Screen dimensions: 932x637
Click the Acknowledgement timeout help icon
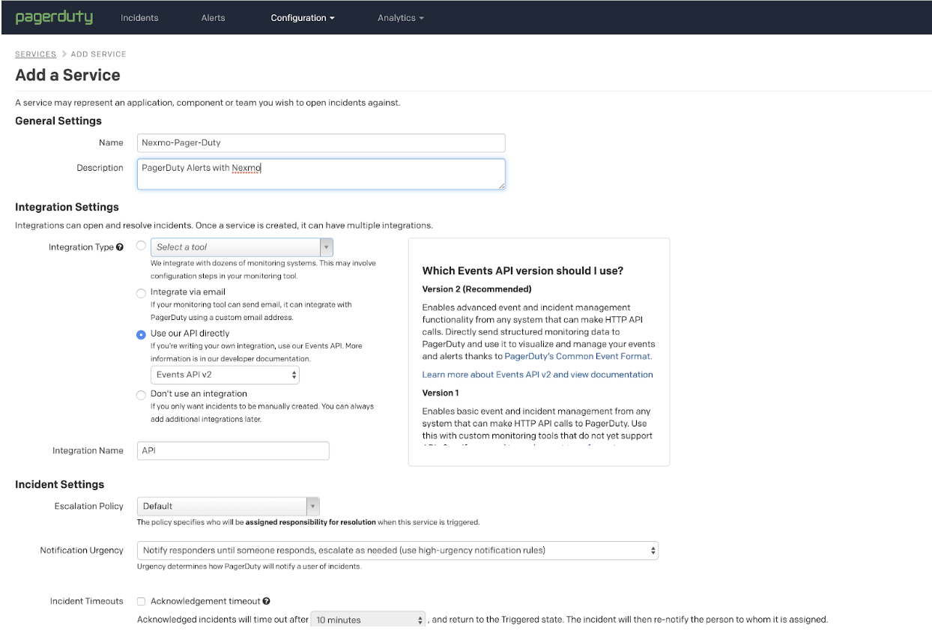(x=267, y=601)
